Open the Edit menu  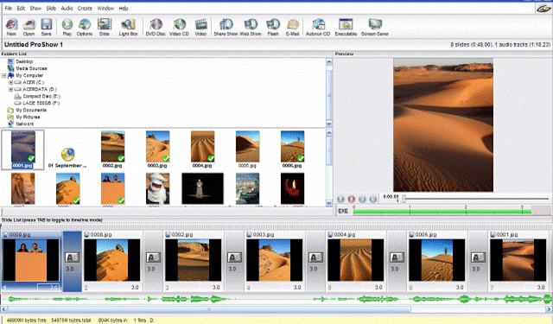point(21,8)
